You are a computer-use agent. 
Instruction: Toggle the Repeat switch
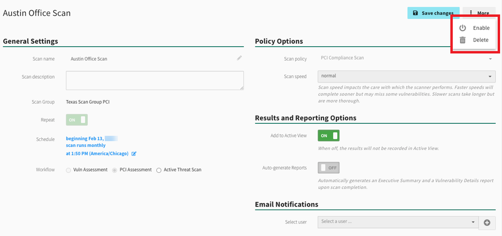[x=77, y=119]
